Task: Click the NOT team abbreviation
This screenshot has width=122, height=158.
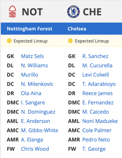Action: [32, 12]
